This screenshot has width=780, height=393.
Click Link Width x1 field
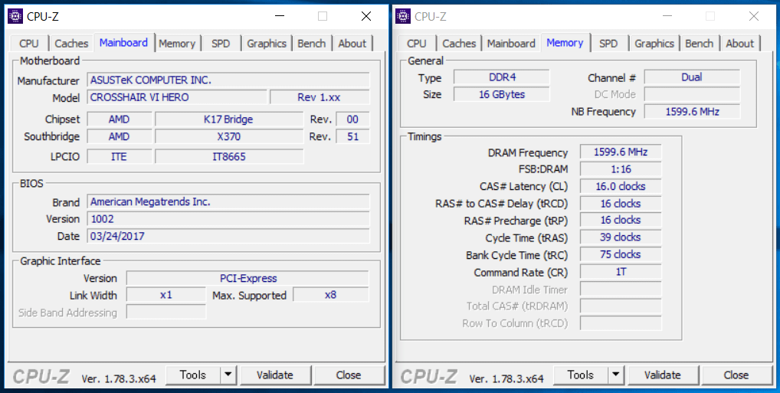tap(166, 295)
